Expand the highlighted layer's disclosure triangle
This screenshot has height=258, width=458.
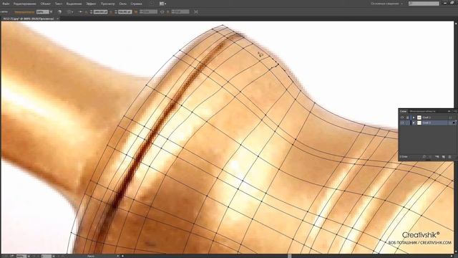click(x=414, y=123)
